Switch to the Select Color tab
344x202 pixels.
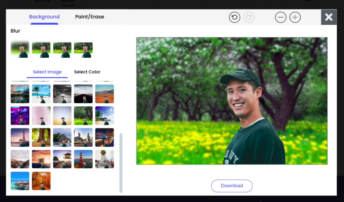pos(87,72)
